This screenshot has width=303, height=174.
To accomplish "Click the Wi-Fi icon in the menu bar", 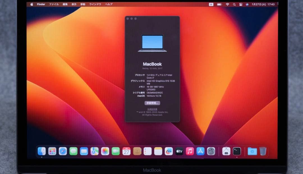I will tap(228, 4).
